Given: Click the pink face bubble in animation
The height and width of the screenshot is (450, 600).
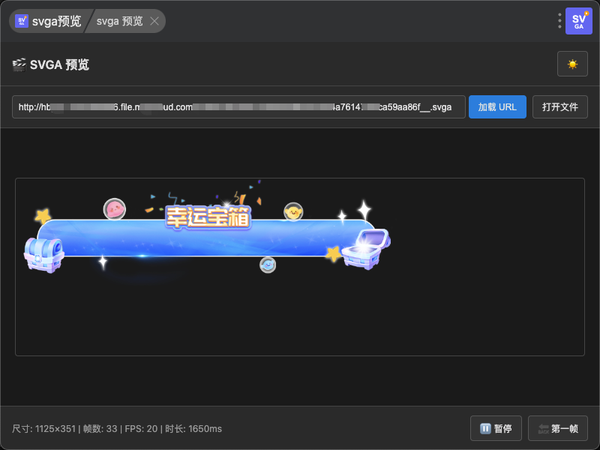Looking at the screenshot, I should (x=114, y=208).
